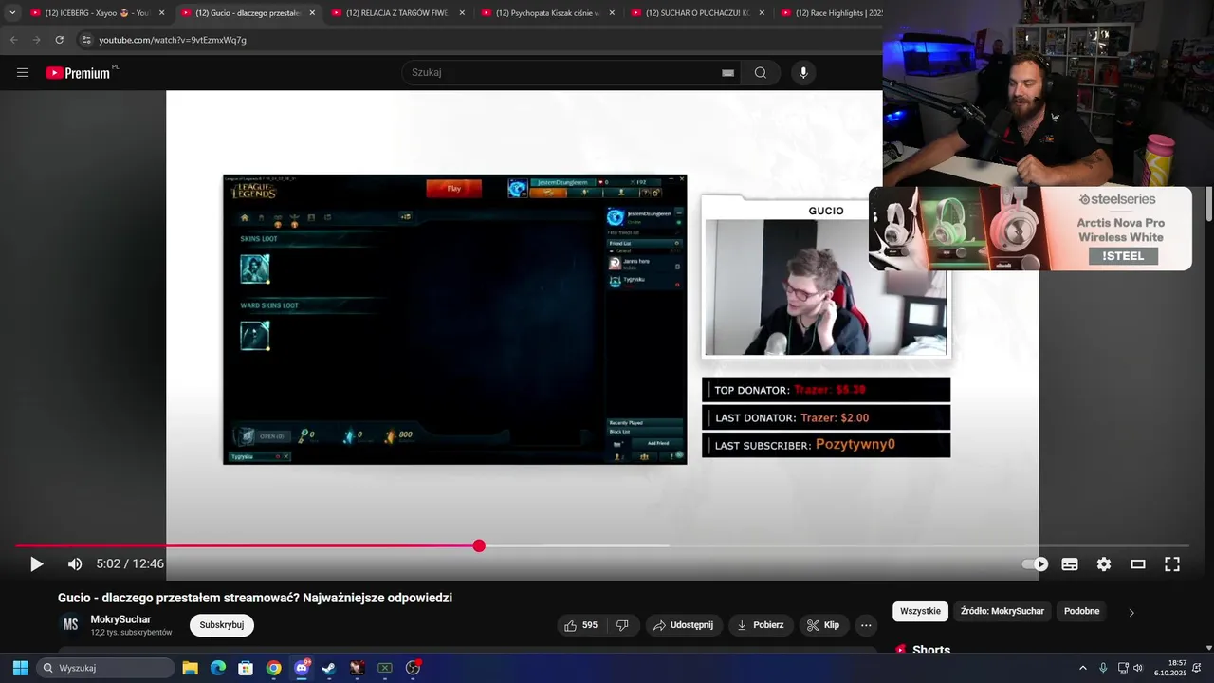The image size is (1214, 683).
Task: Open clock and date 18:57 calendar
Action: point(1170,668)
